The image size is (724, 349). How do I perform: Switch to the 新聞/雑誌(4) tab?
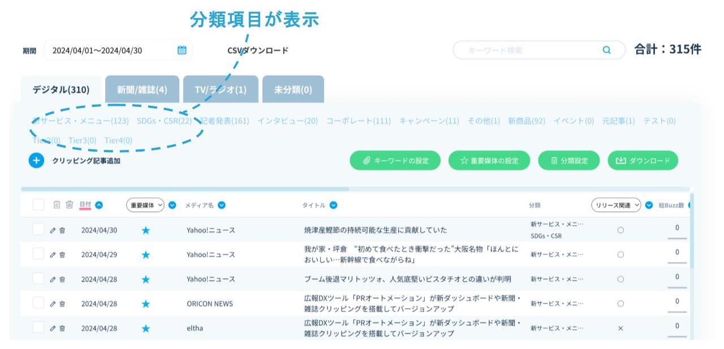point(142,90)
